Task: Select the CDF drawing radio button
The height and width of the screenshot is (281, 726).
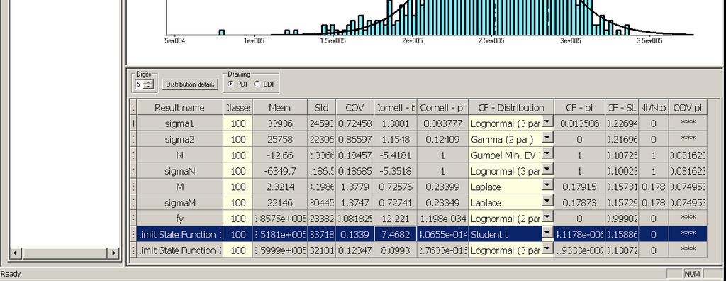Action: (x=257, y=84)
